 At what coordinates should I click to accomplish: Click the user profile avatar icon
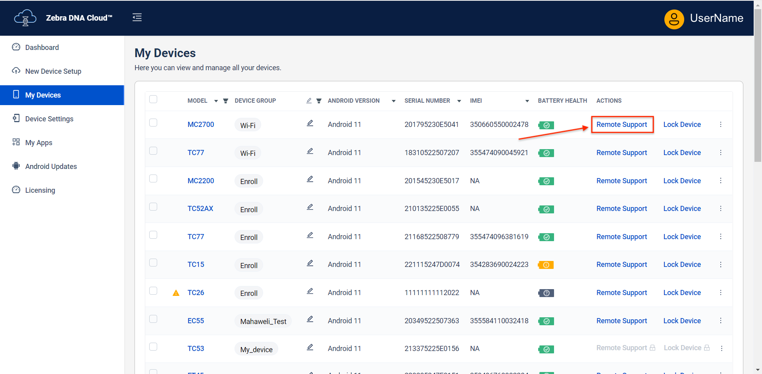pos(673,19)
